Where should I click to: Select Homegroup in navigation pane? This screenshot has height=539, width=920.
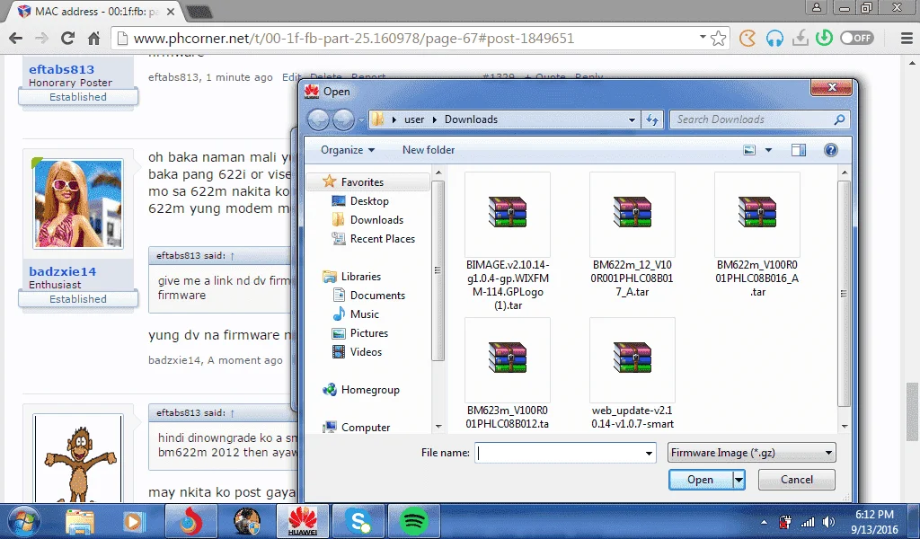[370, 390]
